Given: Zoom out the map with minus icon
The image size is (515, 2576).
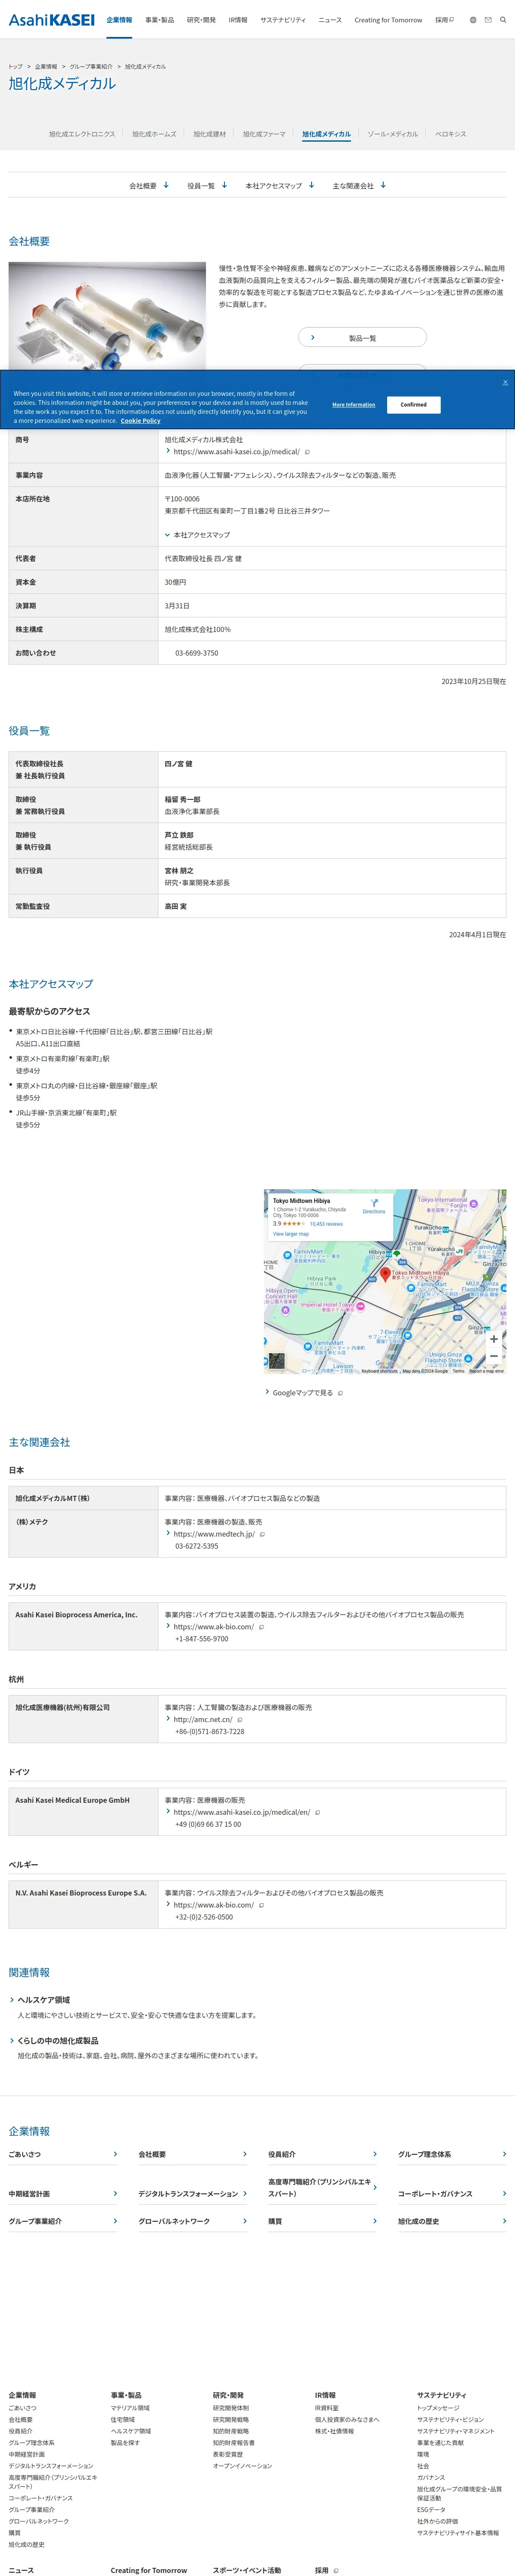Looking at the screenshot, I should coord(493,1356).
